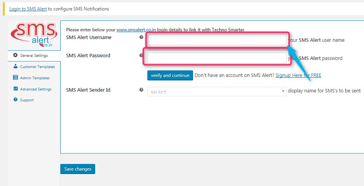Viewport: 364px width, 186px height.
Task: Click the Sender Id dropdown arrow
Action: (283, 91)
